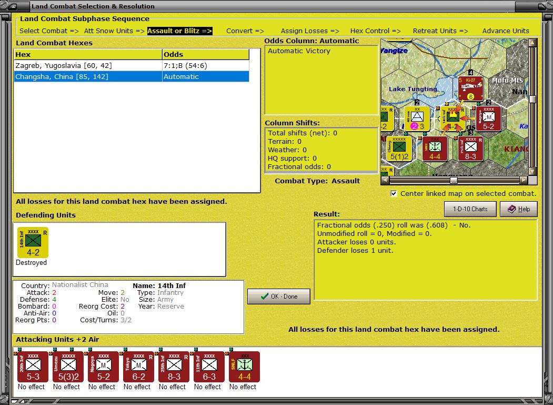Viewport: 553px width, 405px height.
Task: Select the Umezu 5(3)2 HQ attacking unit
Action: [x=68, y=367]
